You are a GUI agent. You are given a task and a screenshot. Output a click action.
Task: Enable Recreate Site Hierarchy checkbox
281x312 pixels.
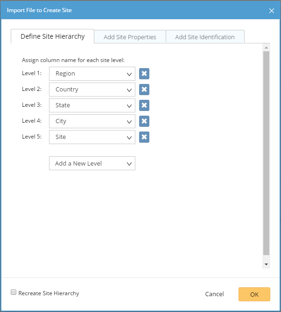point(14,292)
